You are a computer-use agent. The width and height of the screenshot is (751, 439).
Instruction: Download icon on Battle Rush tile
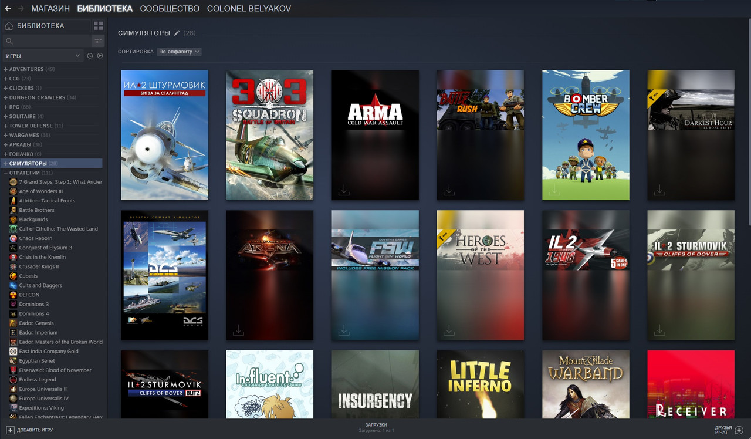[x=449, y=191]
